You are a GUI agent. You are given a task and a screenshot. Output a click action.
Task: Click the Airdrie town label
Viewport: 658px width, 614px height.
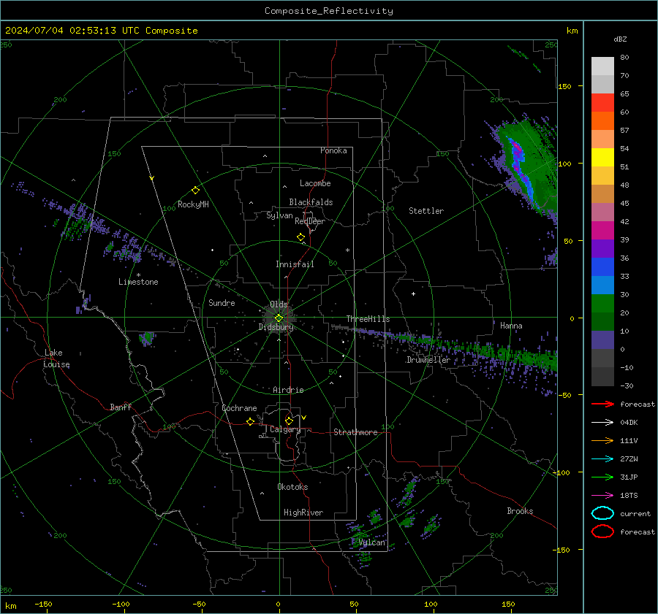[x=288, y=390]
